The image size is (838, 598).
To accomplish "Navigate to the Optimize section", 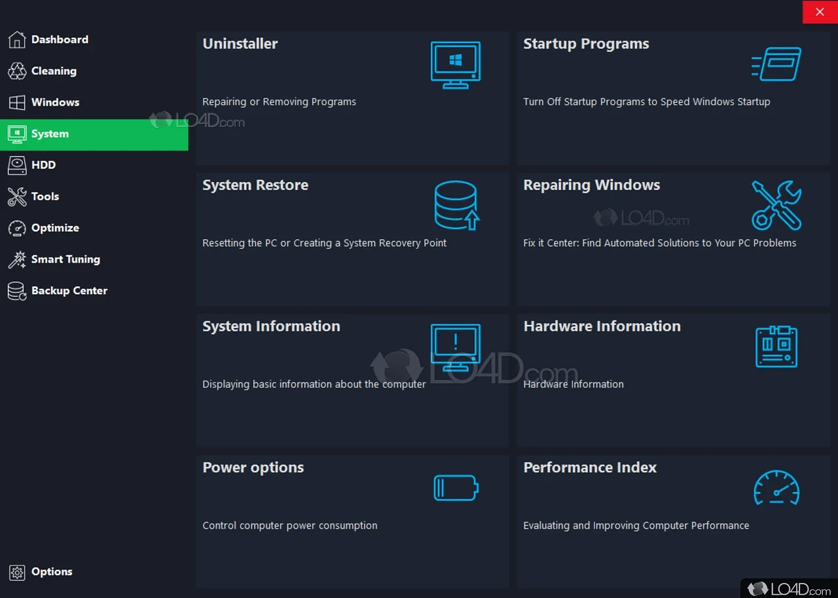I will click(x=55, y=228).
